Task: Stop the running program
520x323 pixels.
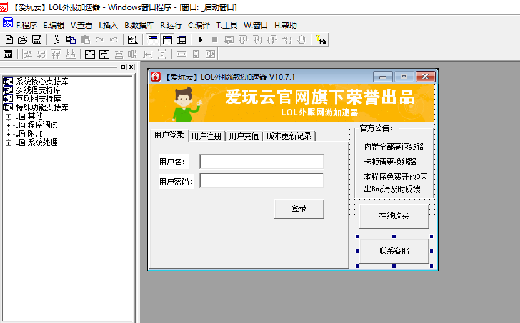Action: (214, 40)
